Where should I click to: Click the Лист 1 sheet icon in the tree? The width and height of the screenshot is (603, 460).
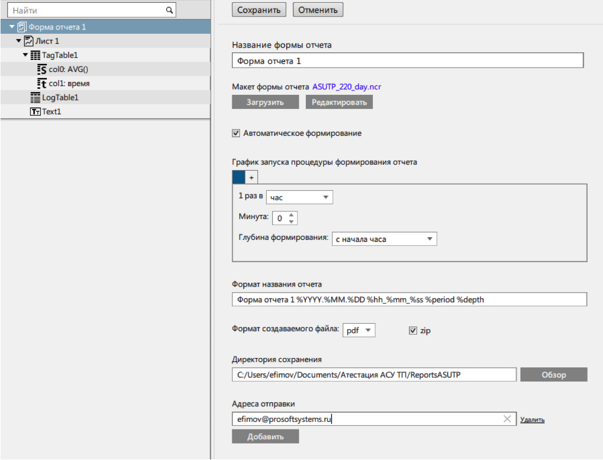click(28, 40)
